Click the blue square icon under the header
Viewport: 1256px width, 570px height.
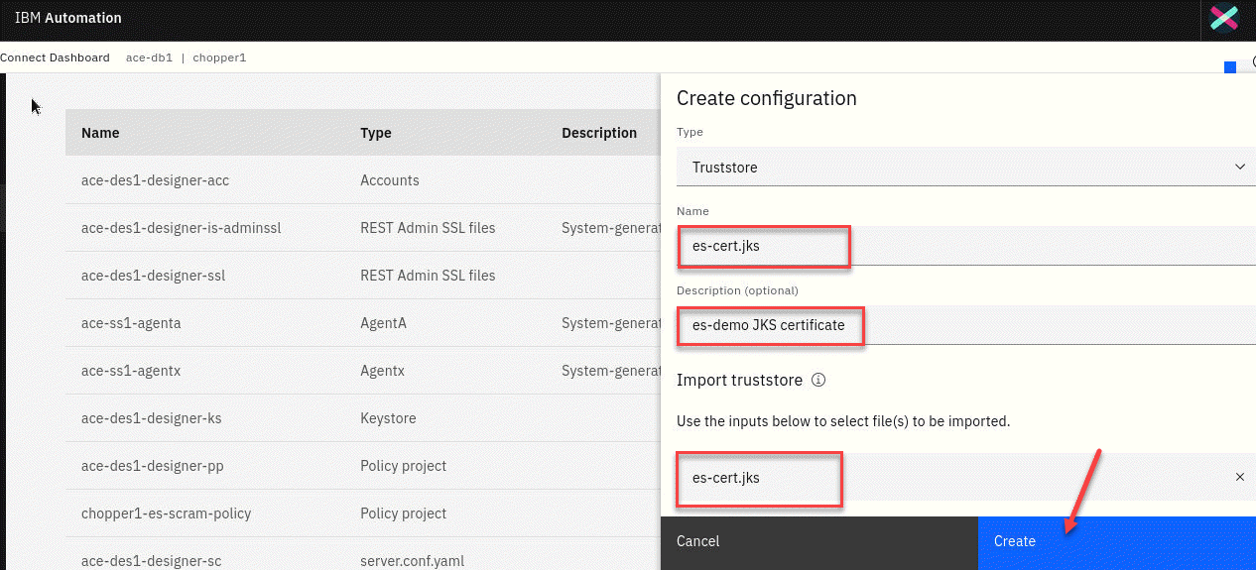pos(1230,67)
